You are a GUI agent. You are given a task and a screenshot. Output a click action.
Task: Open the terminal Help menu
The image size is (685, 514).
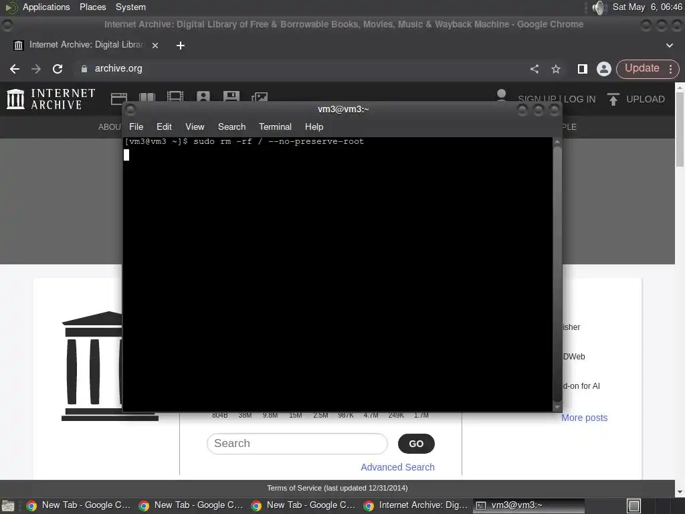coord(314,126)
